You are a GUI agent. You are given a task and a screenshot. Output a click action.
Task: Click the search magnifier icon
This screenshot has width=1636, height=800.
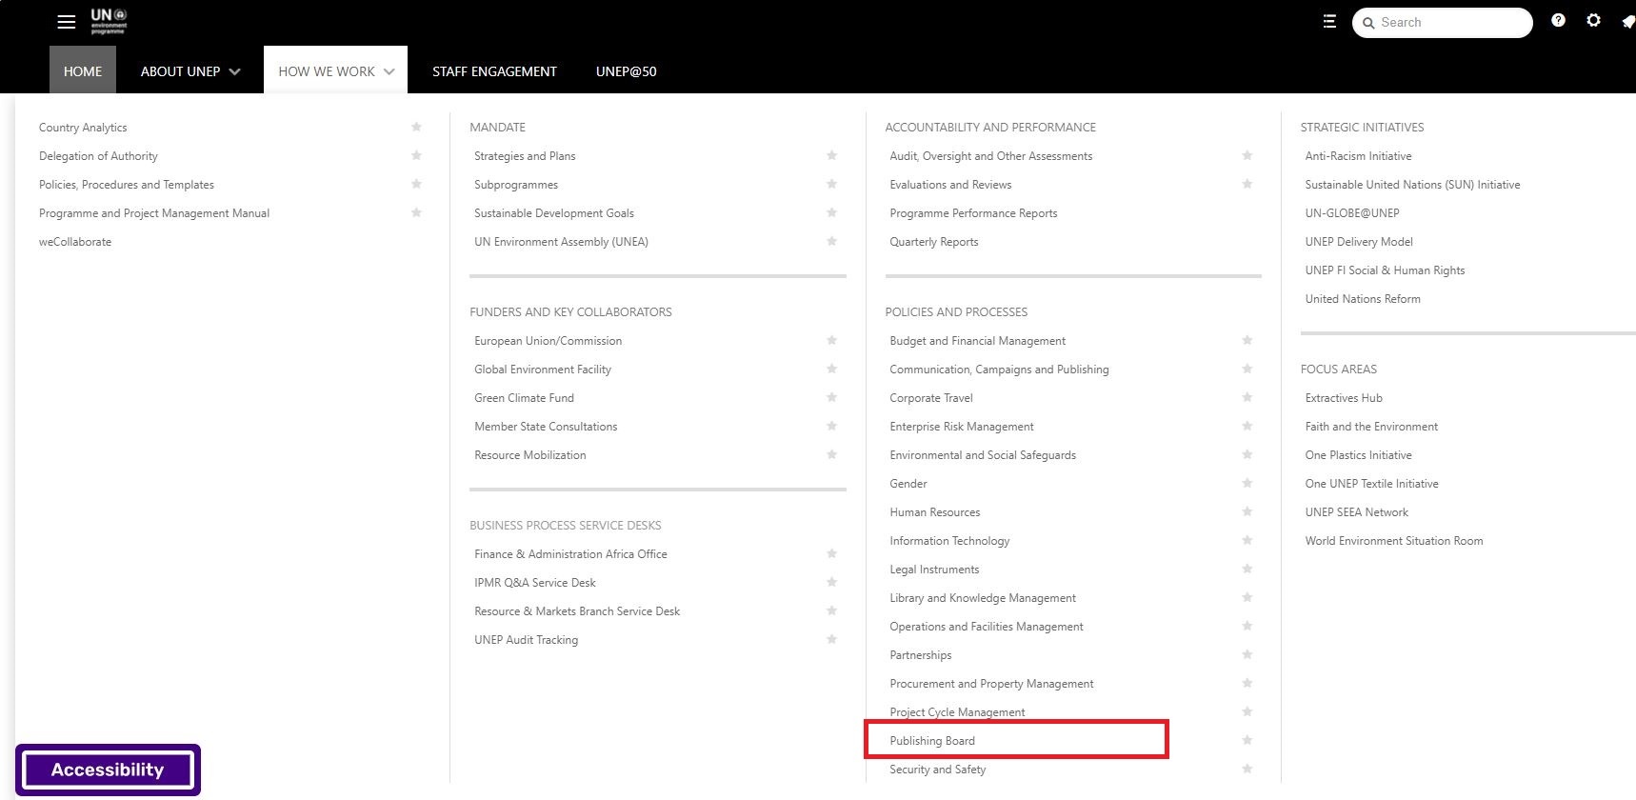[1368, 23]
